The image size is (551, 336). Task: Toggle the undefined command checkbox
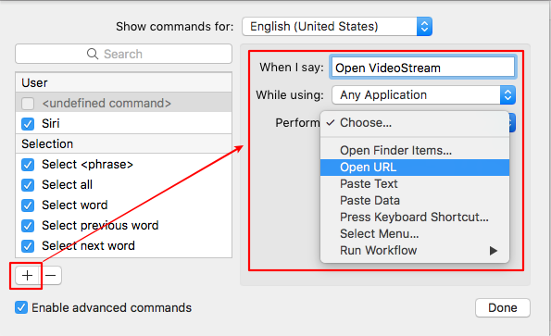28,104
